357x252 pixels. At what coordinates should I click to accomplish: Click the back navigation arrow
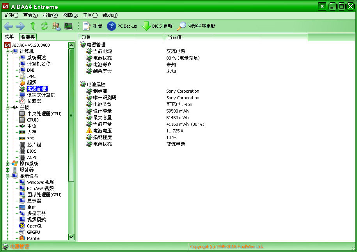[8, 26]
